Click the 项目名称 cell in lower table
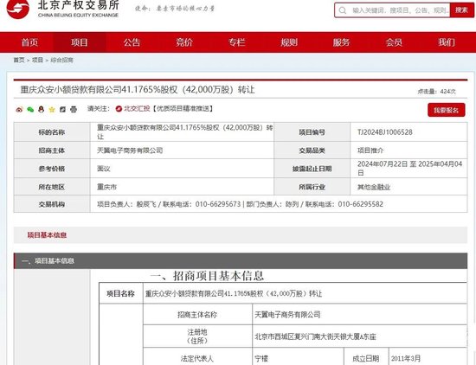476x365 pixels. 121,293
